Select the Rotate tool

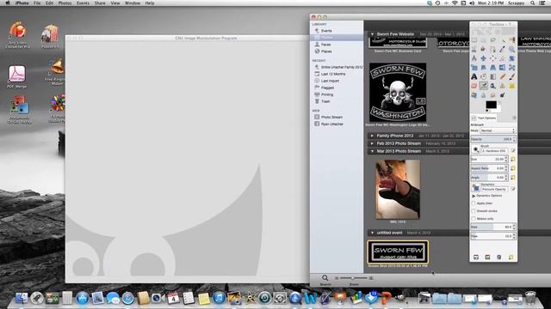pyautogui.click(x=511, y=58)
